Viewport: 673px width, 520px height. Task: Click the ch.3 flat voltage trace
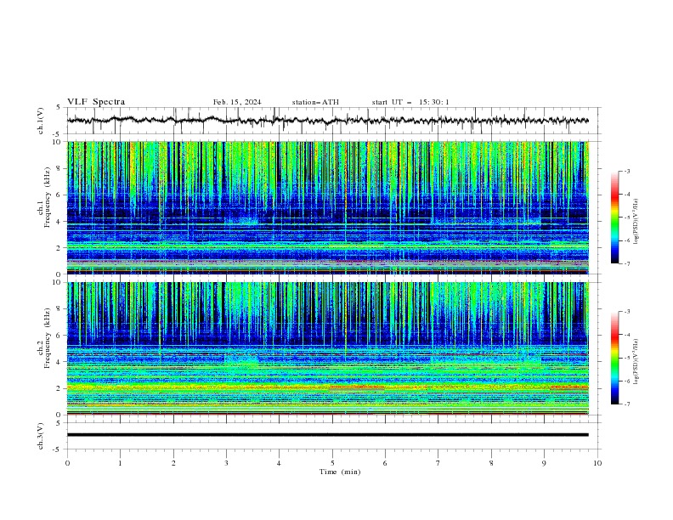328,435
